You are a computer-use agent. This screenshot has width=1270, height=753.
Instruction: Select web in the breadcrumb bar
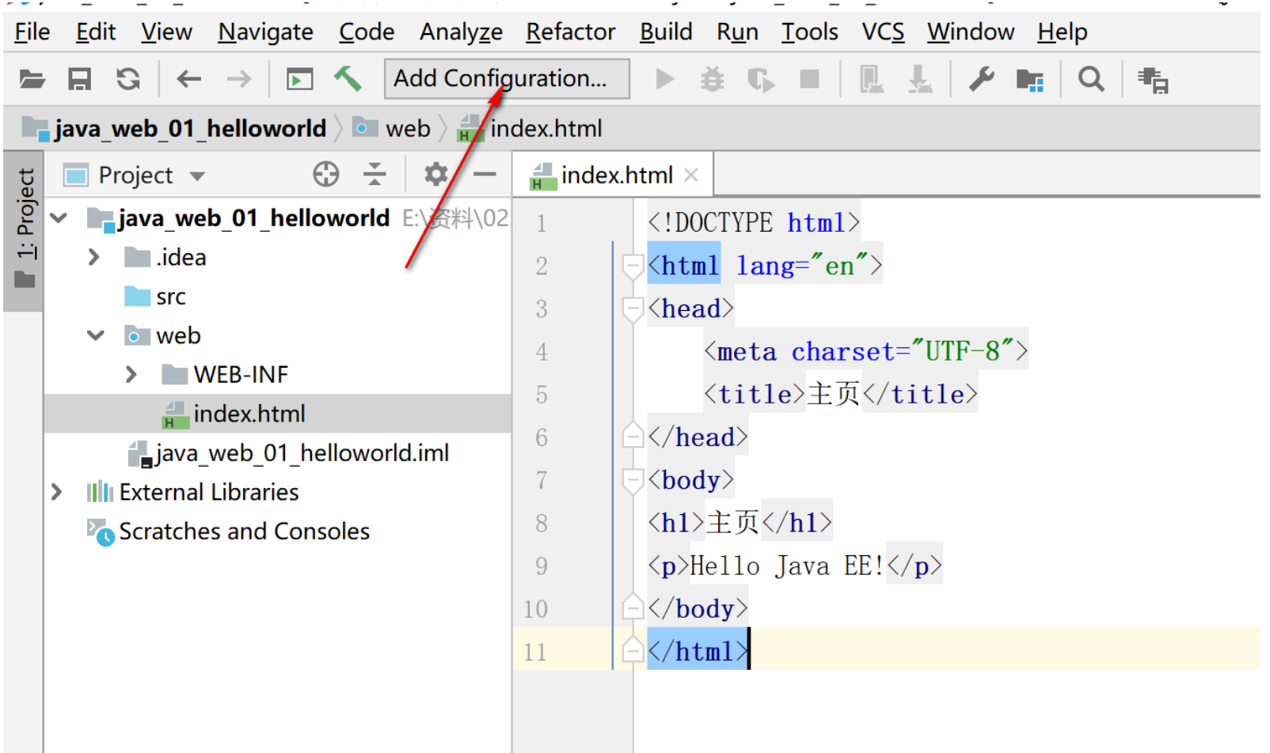407,127
